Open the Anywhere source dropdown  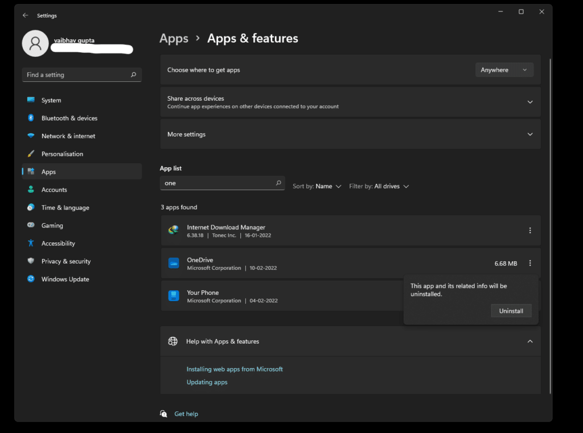coord(504,69)
